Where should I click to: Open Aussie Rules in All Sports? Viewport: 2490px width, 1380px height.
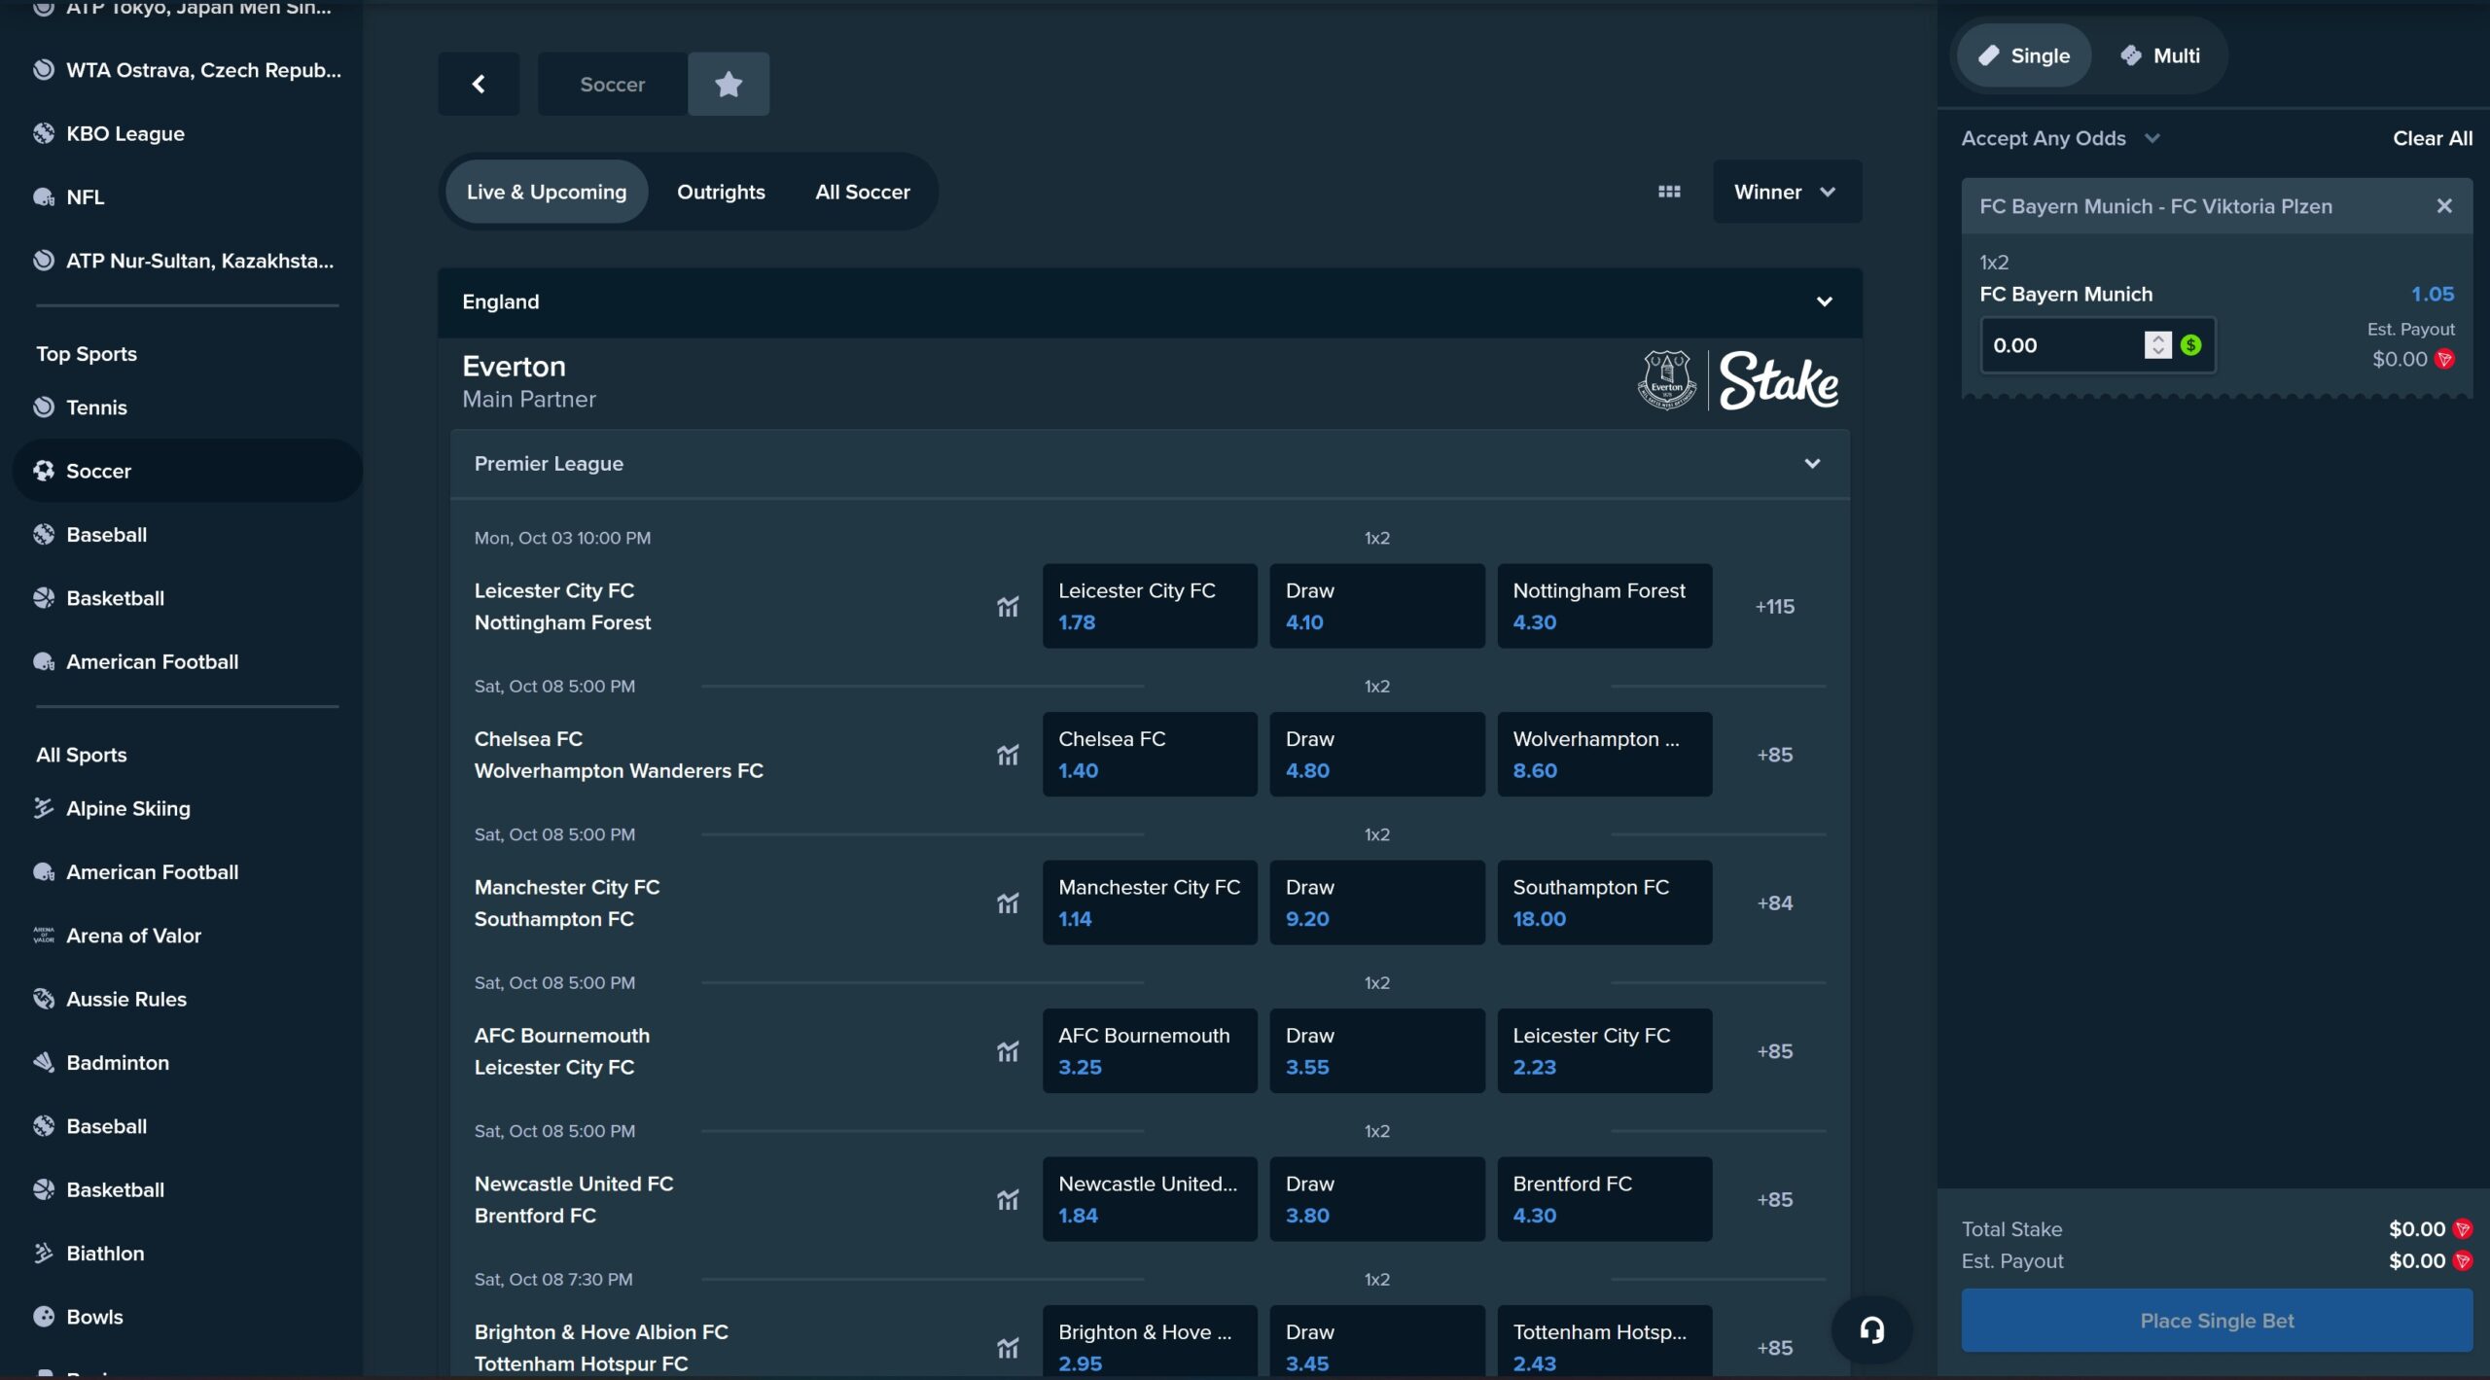187,999
